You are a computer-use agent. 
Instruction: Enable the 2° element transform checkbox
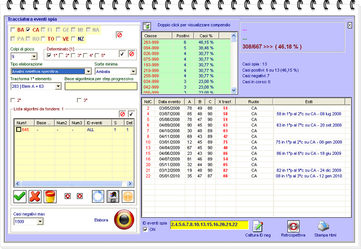pos(13,100)
